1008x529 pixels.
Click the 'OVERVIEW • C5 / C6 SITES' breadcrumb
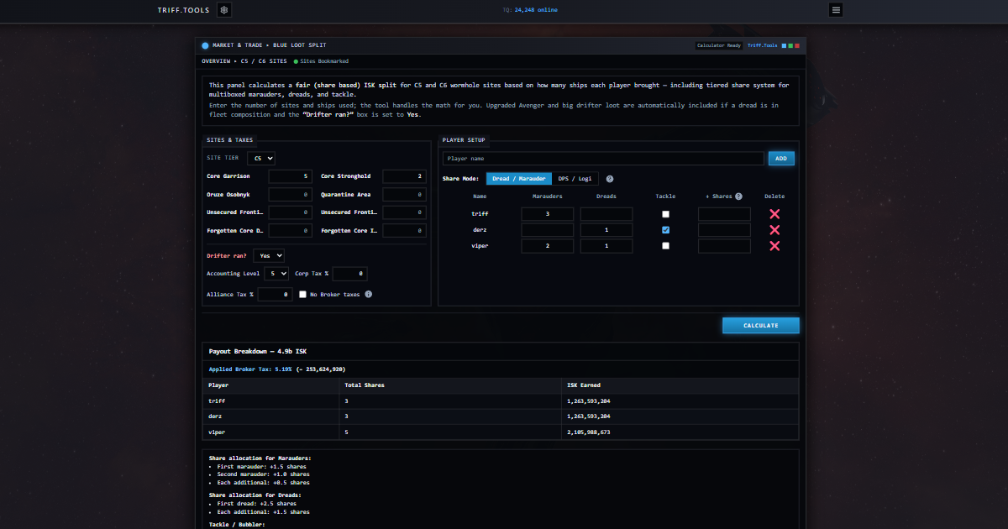[x=244, y=61]
